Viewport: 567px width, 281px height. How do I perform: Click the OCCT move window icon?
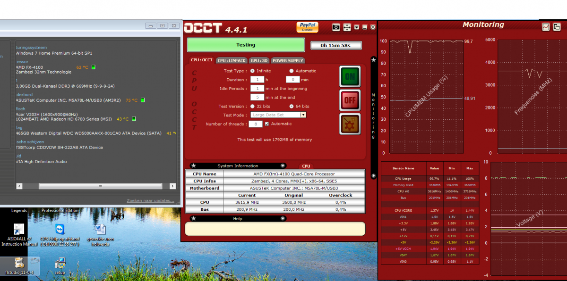click(347, 27)
